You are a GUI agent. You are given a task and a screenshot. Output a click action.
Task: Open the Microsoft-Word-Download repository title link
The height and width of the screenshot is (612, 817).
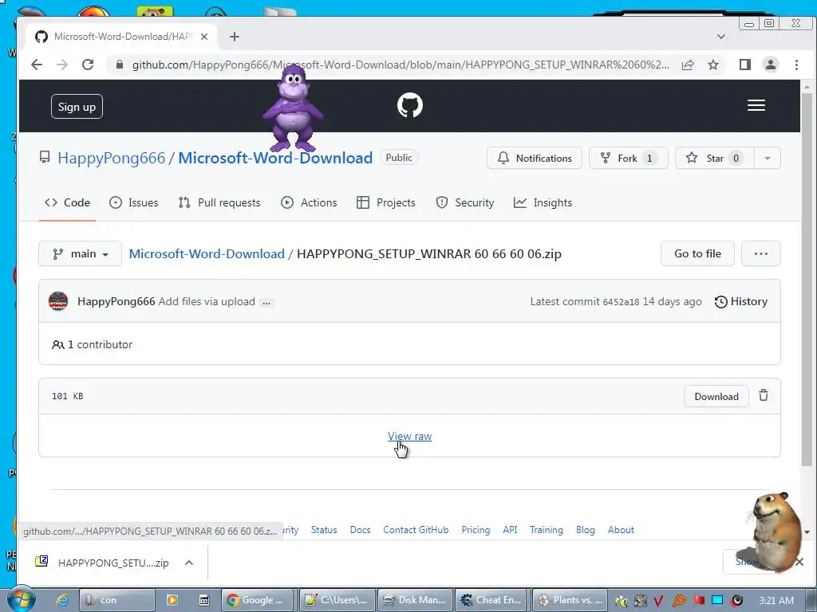(x=275, y=158)
